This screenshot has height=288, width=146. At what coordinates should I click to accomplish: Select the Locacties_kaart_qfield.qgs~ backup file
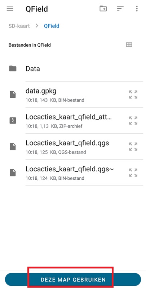tap(73, 173)
